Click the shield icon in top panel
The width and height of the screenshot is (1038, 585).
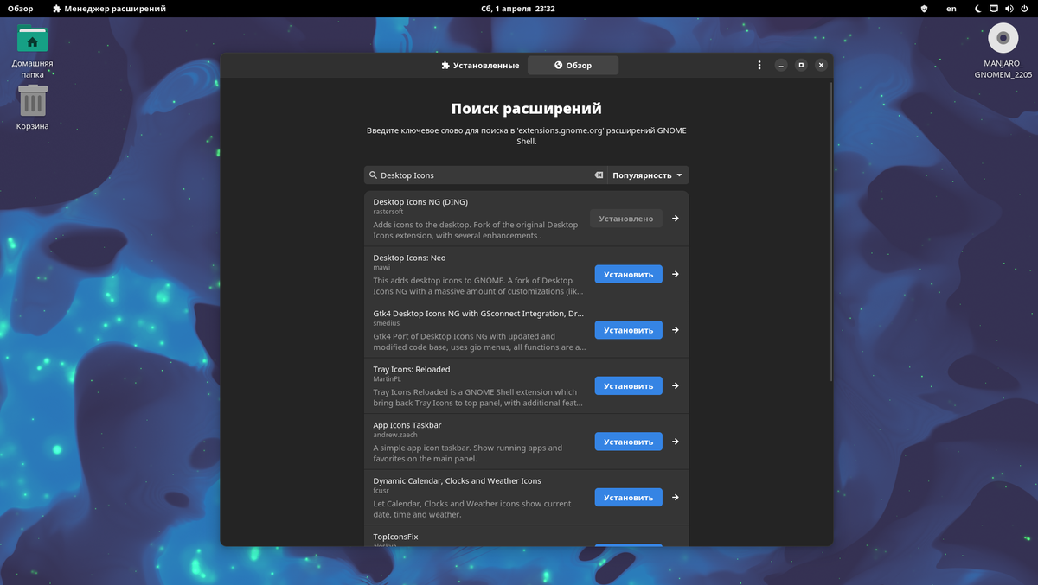click(924, 9)
